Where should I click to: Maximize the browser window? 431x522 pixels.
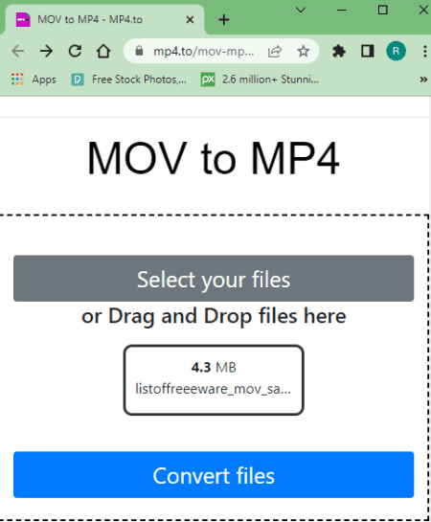tap(383, 11)
